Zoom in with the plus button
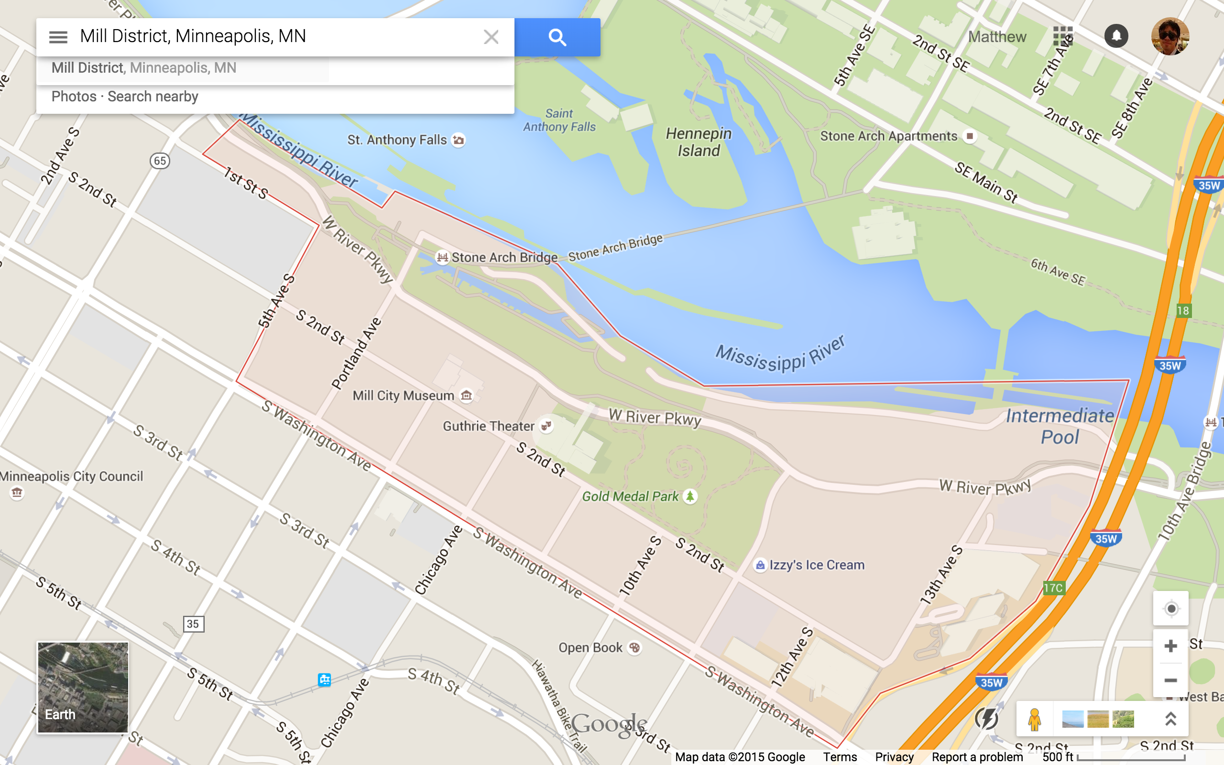Screen dimensions: 1224x765 (x=1171, y=646)
